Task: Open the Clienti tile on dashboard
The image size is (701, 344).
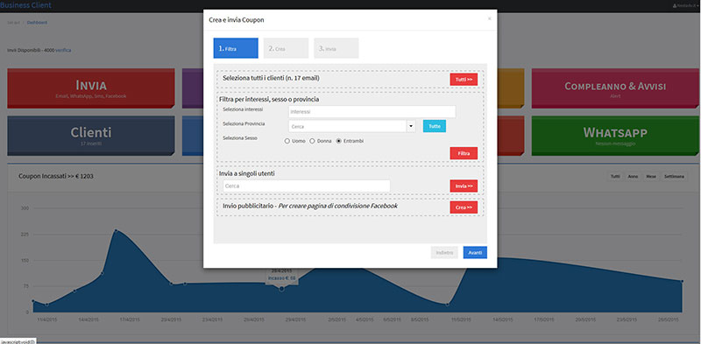Action: click(x=91, y=136)
